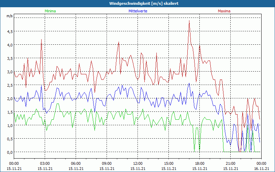Click the chart title Windgeschwindigkeit [m/s] skaliert
This screenshot has width=275, height=172.
[x=144, y=3]
